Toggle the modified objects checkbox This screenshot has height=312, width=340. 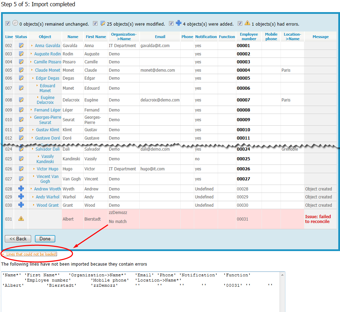click(95, 24)
